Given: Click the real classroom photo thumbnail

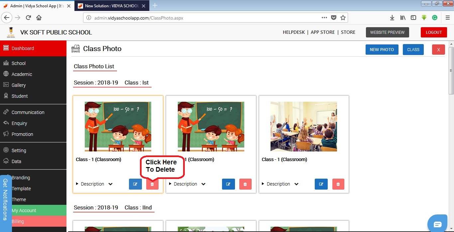Looking at the screenshot, I should coord(304,127).
